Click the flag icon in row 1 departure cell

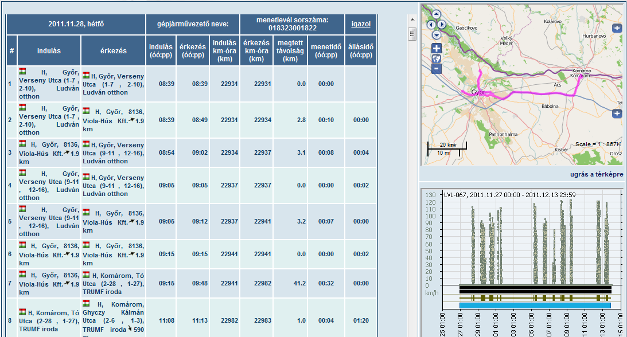tap(22, 71)
